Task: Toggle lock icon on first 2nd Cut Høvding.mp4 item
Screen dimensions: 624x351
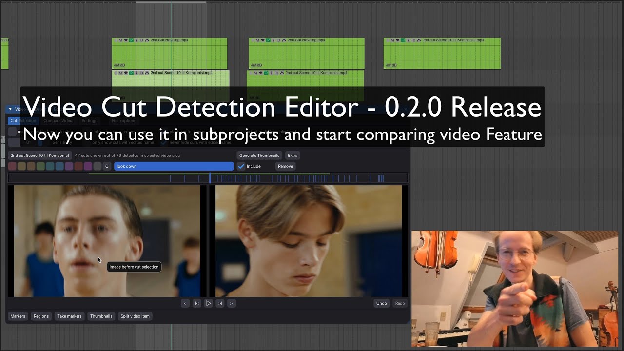Action: 116,40
